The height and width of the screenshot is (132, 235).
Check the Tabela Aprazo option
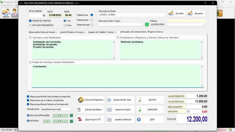coord(92,20)
